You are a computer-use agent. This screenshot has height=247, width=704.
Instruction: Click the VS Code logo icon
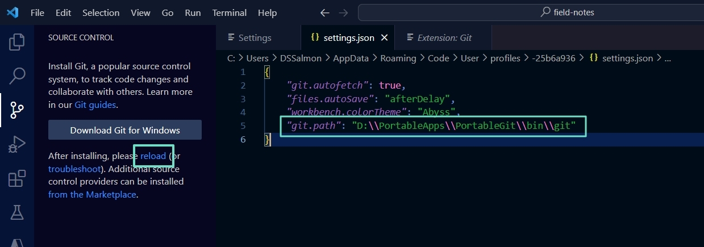click(13, 12)
